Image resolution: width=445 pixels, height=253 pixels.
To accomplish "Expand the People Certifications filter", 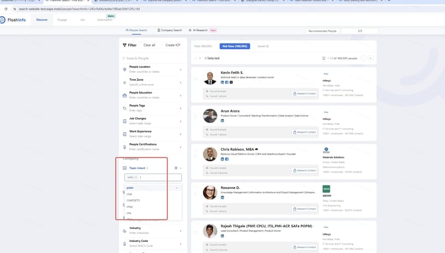I will (180, 147).
